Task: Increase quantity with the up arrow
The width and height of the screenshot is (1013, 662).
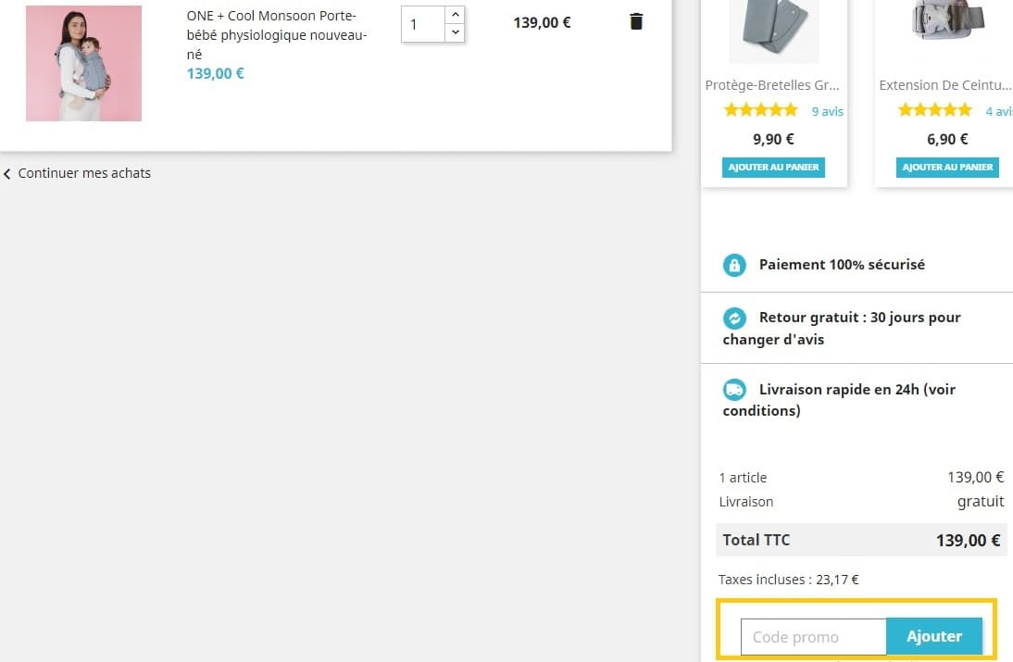Action: pos(455,14)
